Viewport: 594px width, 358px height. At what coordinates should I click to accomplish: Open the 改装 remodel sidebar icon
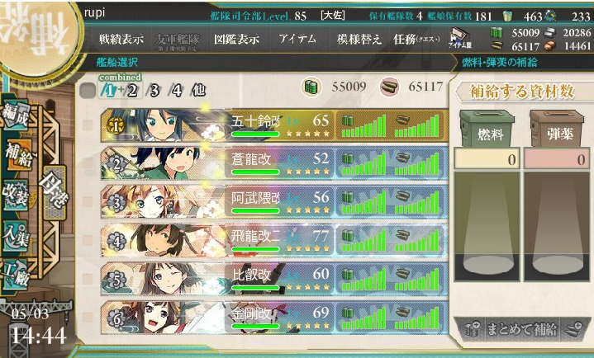tap(16, 195)
